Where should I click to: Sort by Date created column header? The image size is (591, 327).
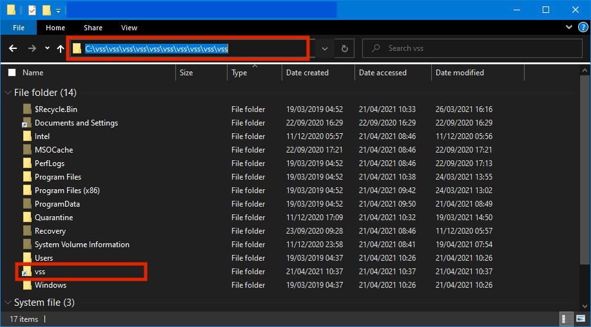pyautogui.click(x=307, y=73)
